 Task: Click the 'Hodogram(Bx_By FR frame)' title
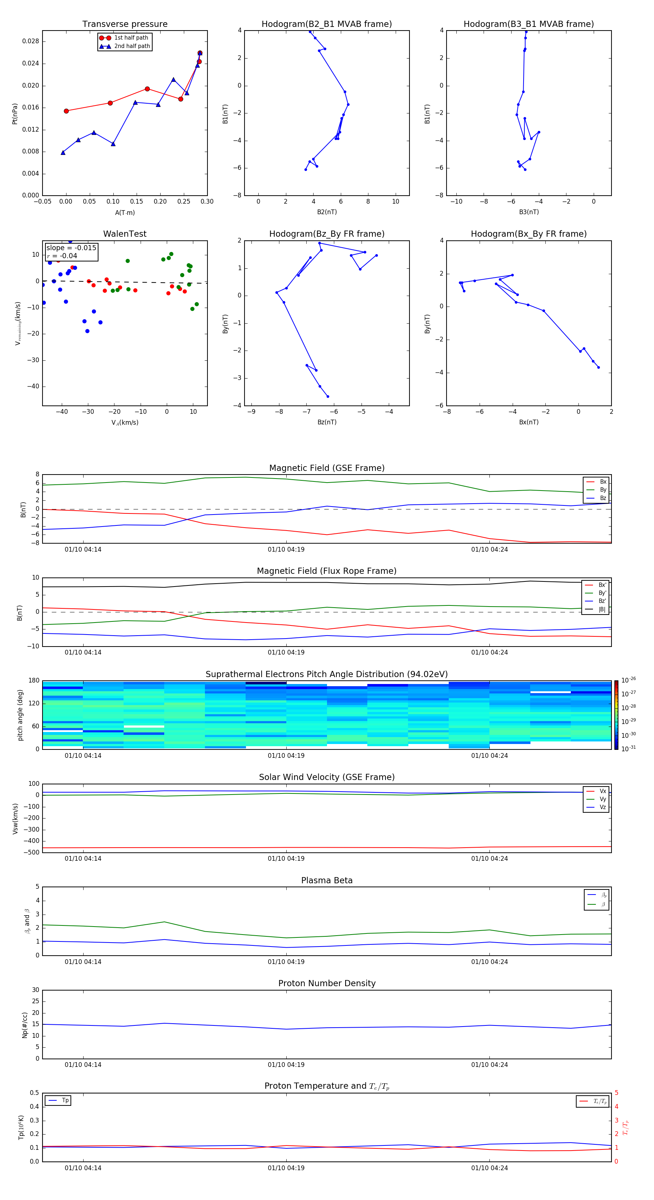[529, 234]
